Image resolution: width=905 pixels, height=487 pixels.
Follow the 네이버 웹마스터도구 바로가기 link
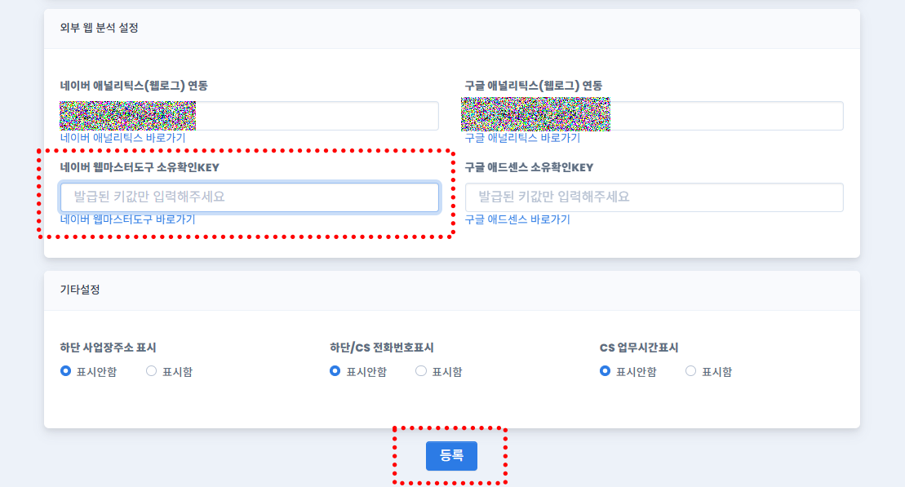point(127,219)
